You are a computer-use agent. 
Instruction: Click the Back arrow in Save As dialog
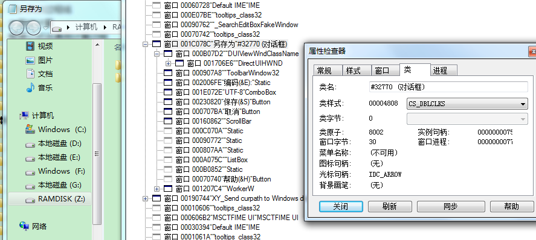16,28
